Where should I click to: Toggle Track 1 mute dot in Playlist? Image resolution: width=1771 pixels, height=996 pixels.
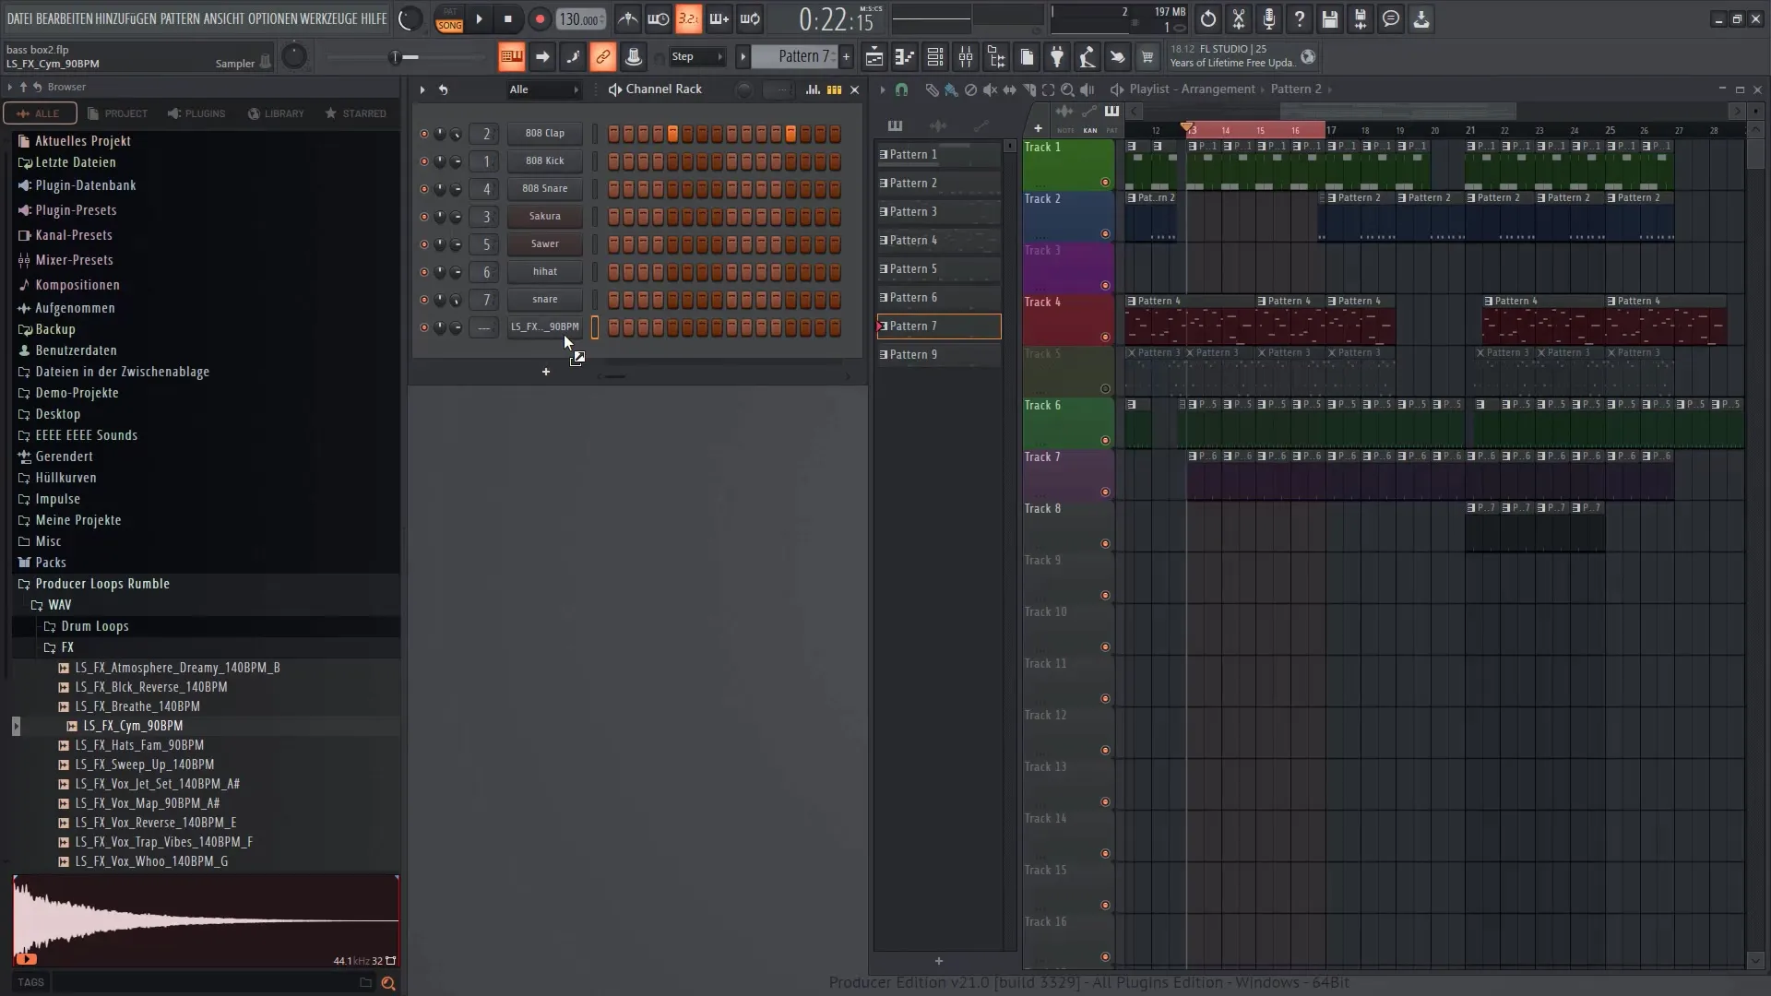click(x=1105, y=183)
